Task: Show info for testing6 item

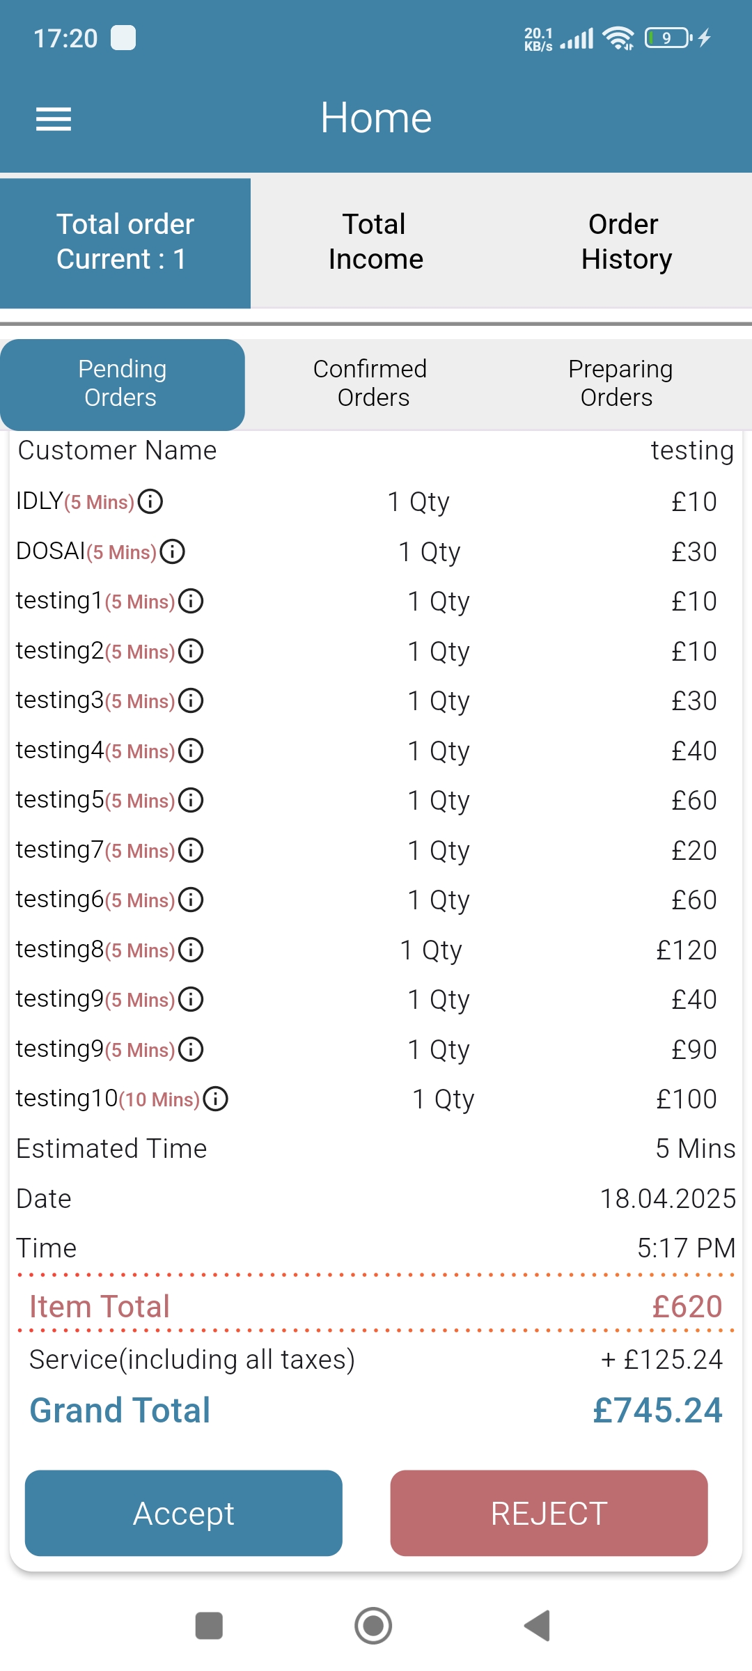Action: click(191, 900)
